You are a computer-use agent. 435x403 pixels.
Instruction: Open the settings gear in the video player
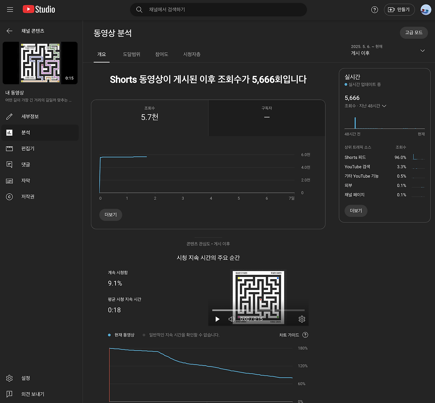click(302, 319)
